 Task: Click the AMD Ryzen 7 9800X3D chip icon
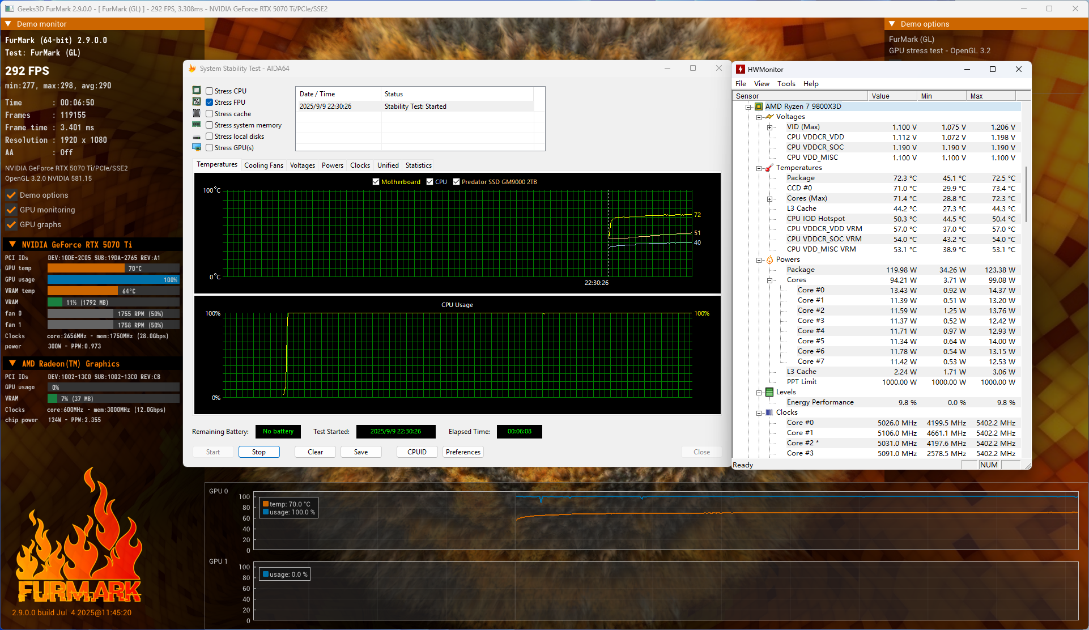[x=759, y=107]
